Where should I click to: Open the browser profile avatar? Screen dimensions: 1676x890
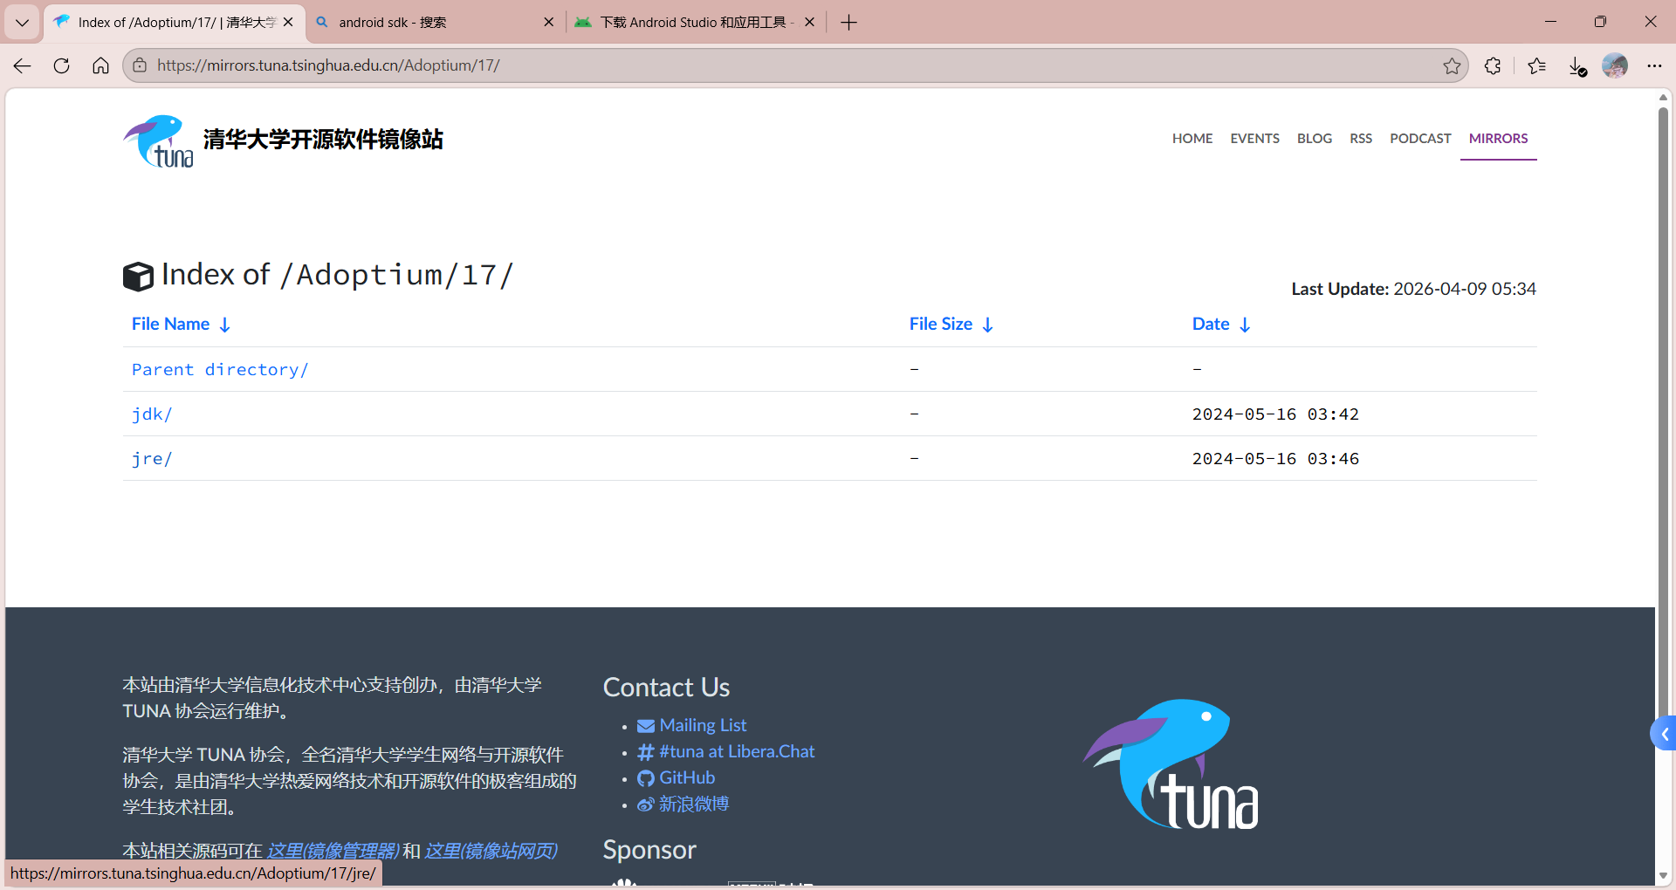1615,65
